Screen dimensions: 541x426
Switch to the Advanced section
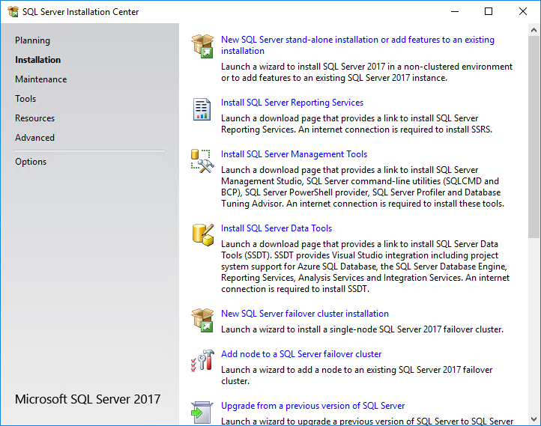[35, 138]
